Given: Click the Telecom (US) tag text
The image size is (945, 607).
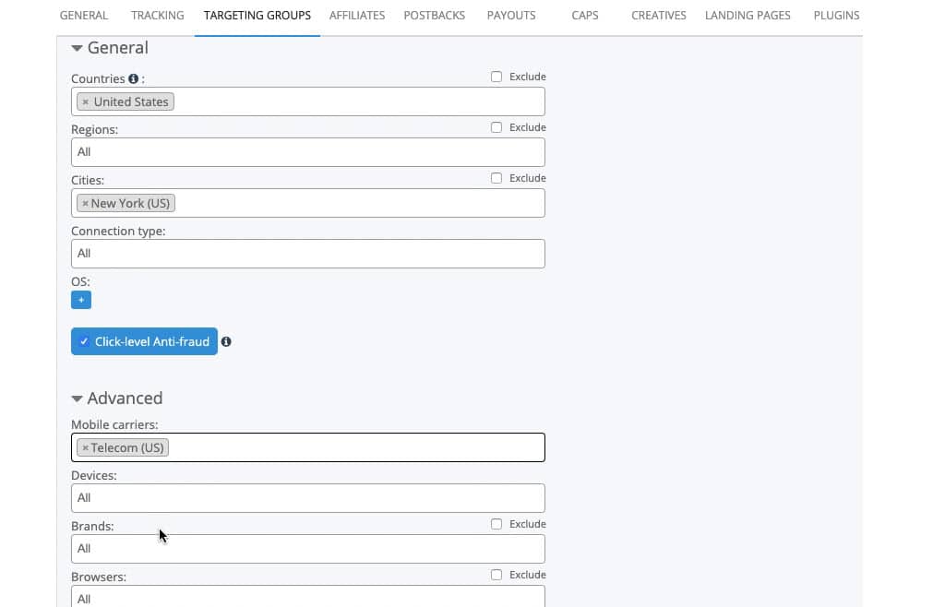Looking at the screenshot, I should pos(127,448).
